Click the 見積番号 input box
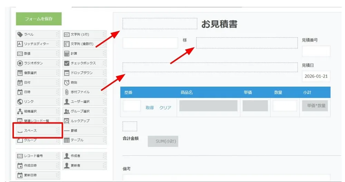 (x=316, y=51)
